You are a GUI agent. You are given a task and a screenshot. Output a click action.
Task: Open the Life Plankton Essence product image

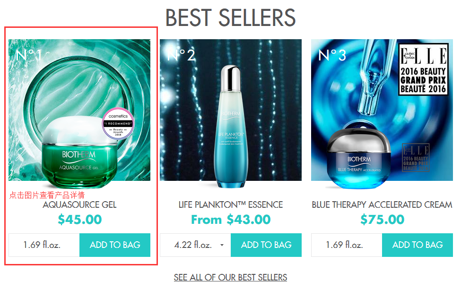pos(231,113)
